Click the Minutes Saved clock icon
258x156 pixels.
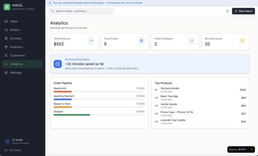[242, 41]
